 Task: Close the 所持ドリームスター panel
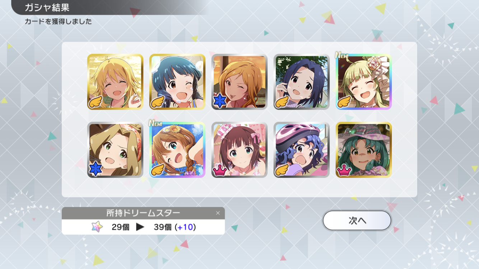218,213
